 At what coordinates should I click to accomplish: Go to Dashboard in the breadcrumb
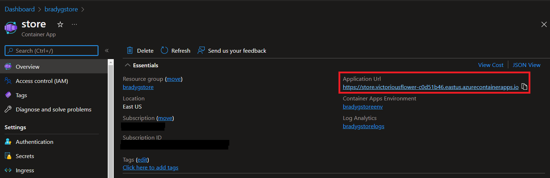pos(20,9)
